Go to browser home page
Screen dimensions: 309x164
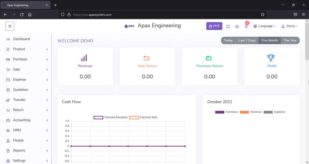(30, 14)
